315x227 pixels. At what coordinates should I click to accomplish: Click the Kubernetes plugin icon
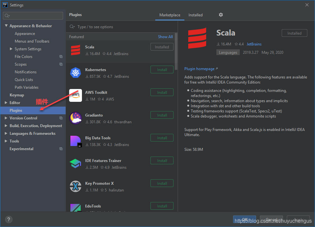tap(76, 73)
